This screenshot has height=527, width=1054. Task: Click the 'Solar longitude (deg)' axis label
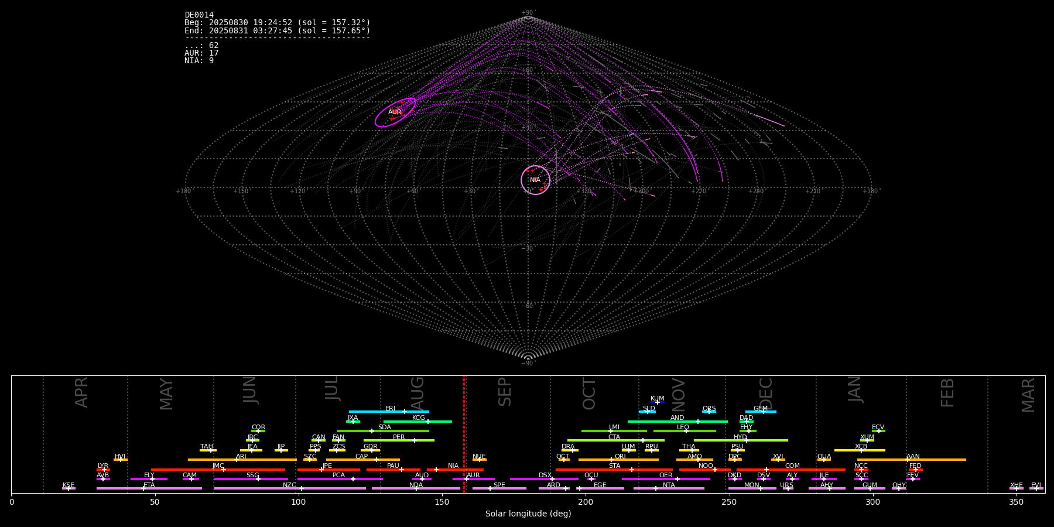(528, 514)
